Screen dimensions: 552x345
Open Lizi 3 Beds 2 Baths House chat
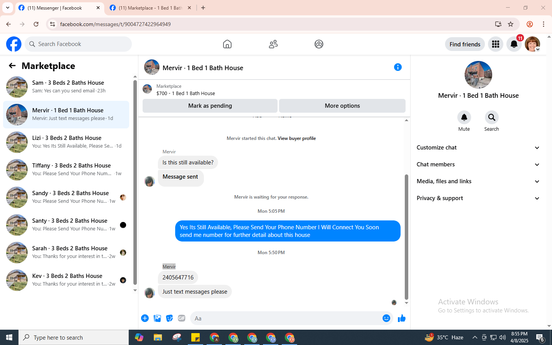(x=66, y=142)
